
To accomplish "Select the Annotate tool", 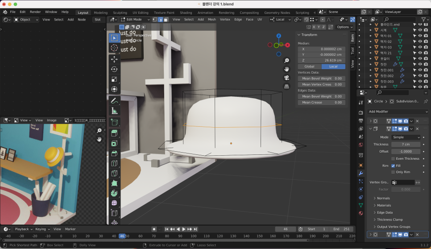I will [114, 100].
